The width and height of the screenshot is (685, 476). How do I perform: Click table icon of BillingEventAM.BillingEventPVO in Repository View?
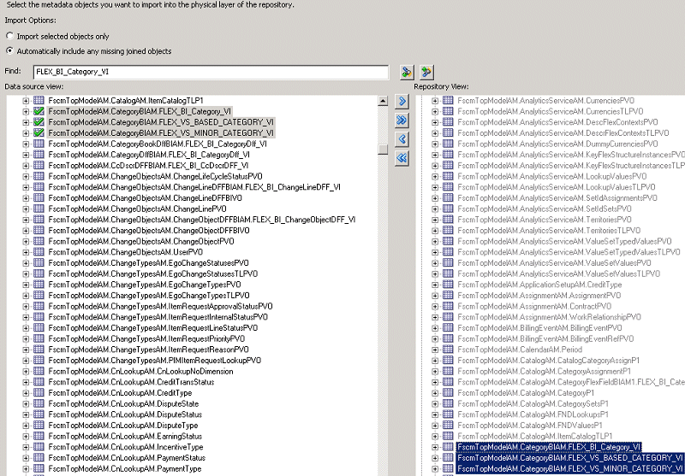click(x=448, y=328)
